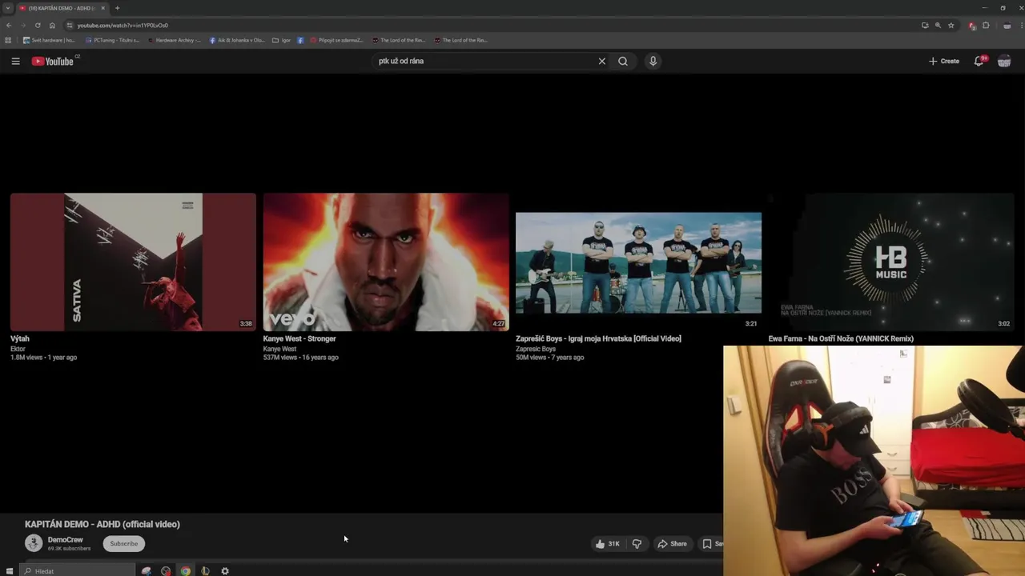This screenshot has width=1025, height=576.
Task: Open the Settings gear on the taskbar
Action: [225, 571]
